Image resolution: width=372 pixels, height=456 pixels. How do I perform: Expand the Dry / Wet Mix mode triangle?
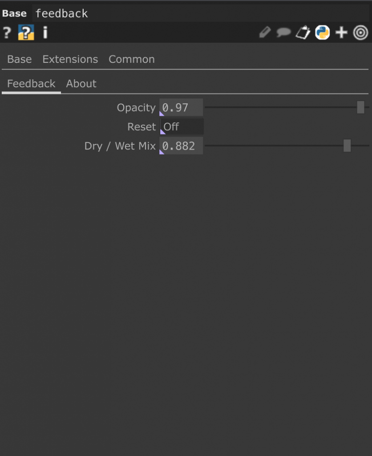pos(162,152)
